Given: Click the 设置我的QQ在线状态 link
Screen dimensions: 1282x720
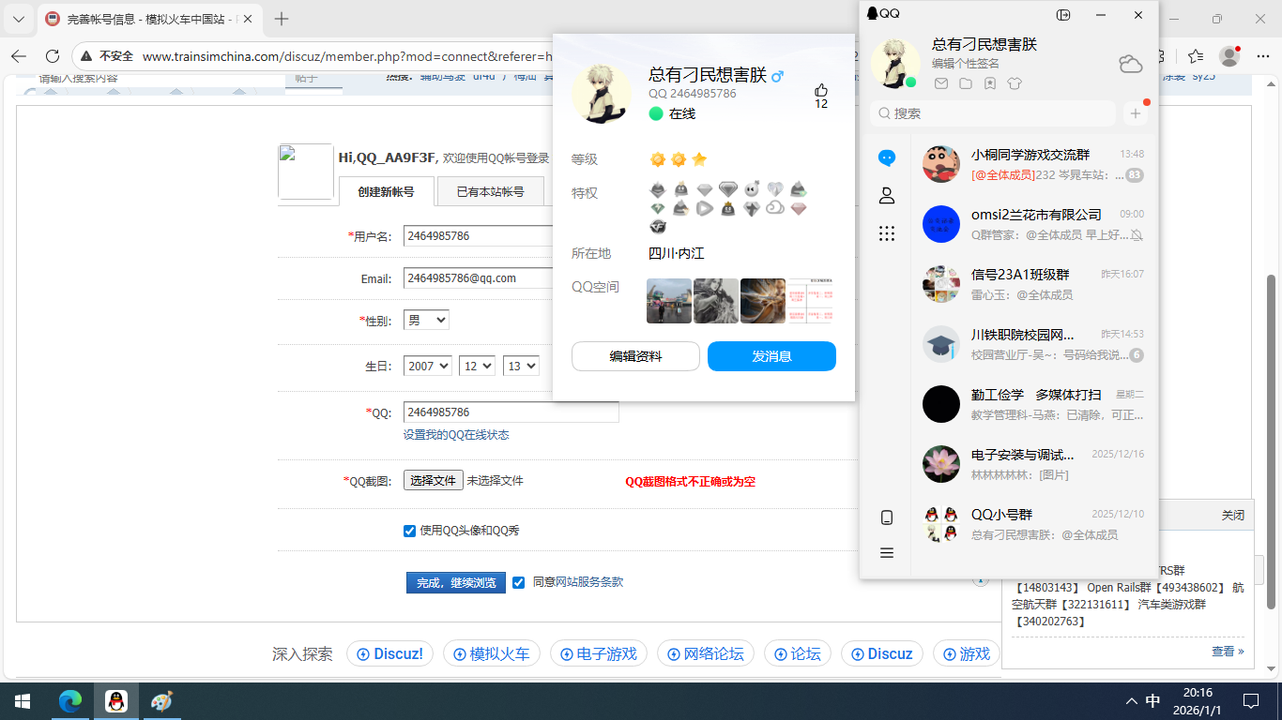Looking at the screenshot, I should click(456, 435).
